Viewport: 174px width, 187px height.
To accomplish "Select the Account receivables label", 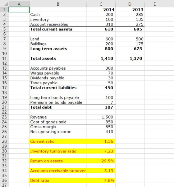I will coord(58,24).
